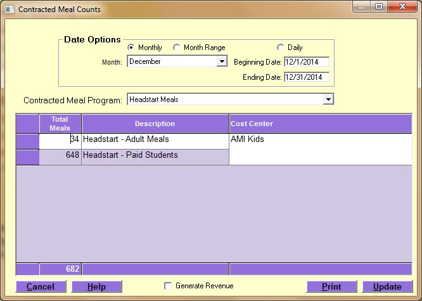Select the Headstart - Paid Students row

click(x=155, y=155)
